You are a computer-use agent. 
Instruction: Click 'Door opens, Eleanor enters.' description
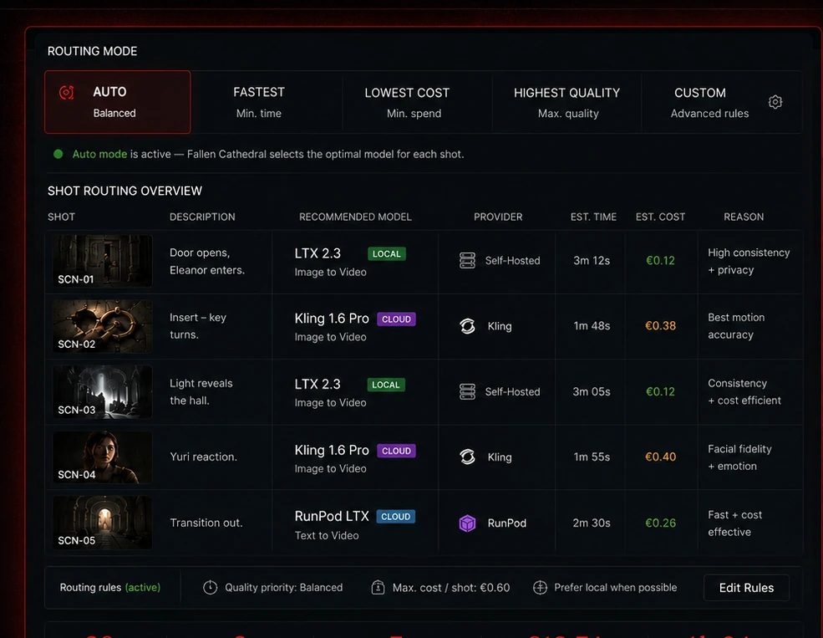207,261
